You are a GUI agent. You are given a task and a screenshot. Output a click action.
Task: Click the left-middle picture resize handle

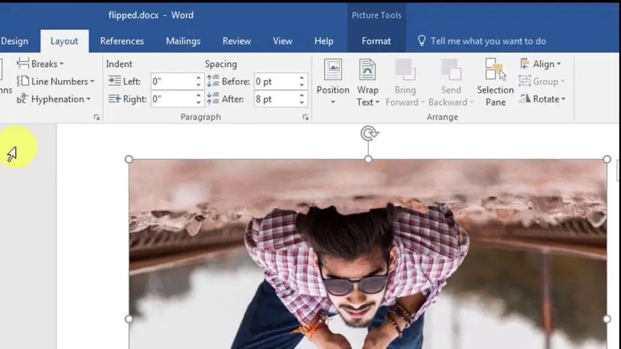coord(129,319)
